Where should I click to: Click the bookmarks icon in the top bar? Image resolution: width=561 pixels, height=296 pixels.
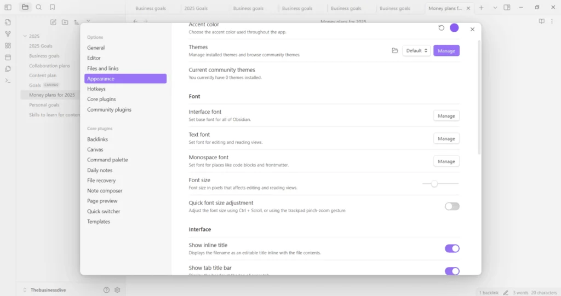[x=52, y=7]
